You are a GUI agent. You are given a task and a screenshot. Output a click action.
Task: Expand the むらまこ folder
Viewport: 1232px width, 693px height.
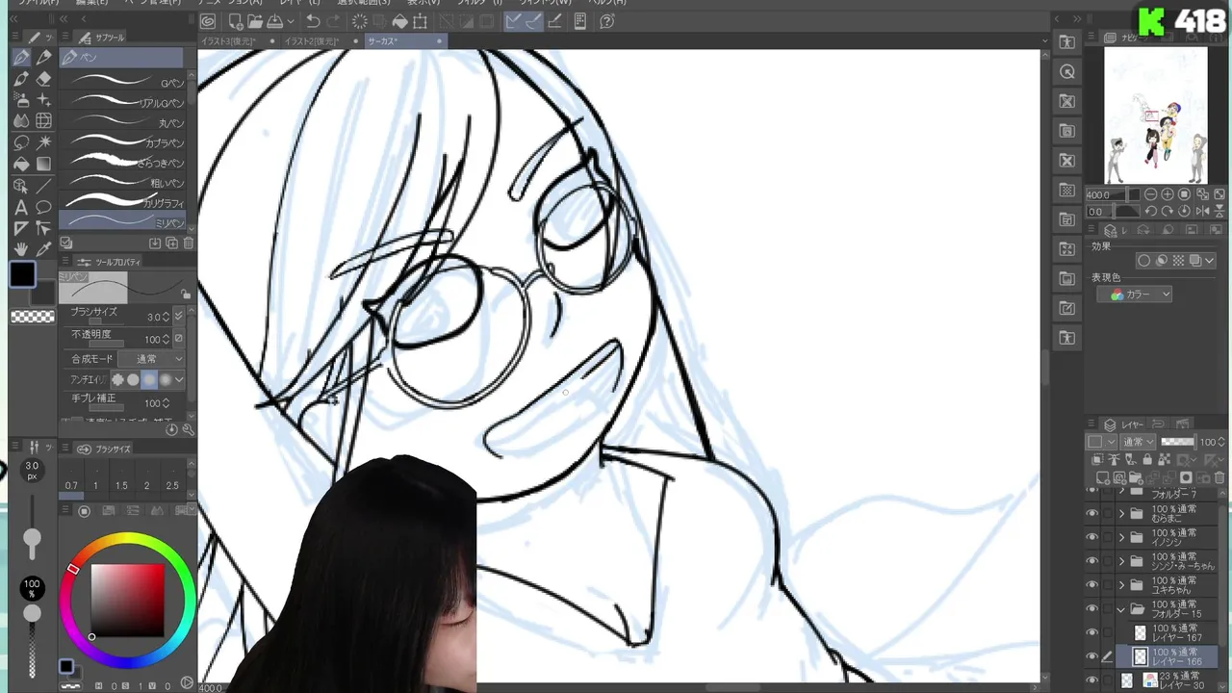[x=1120, y=514]
